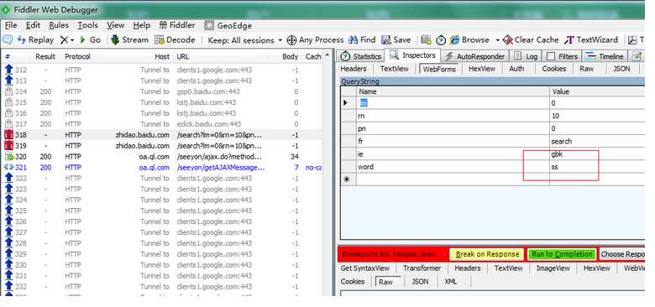
Task: Switch to the AutoResponder tab
Action: pos(475,56)
